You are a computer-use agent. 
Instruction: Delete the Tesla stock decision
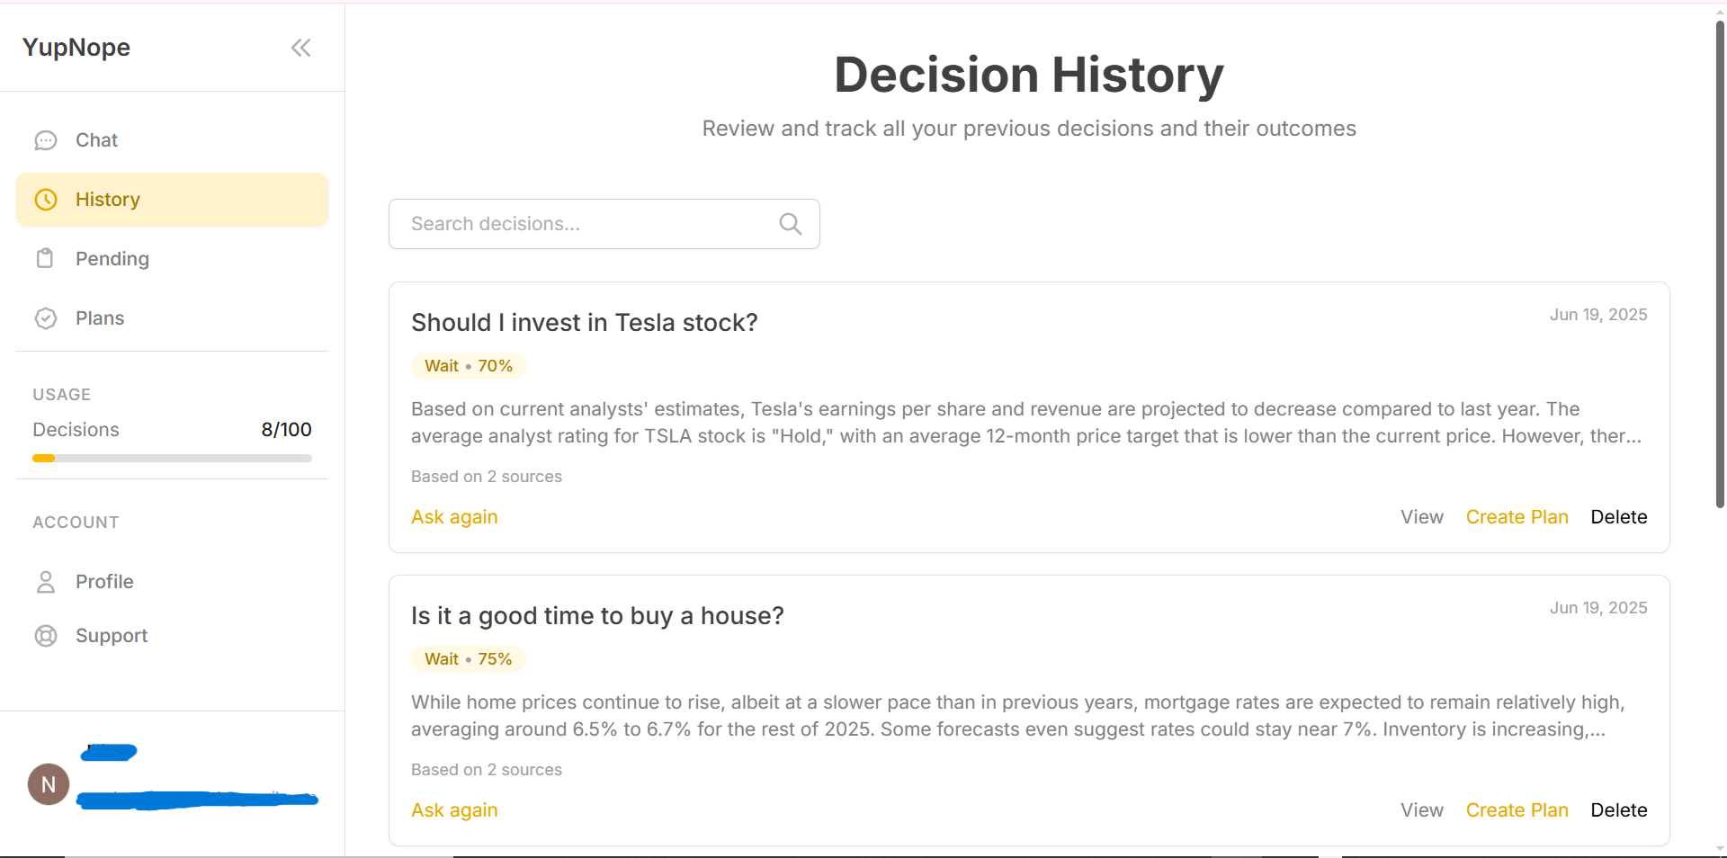coord(1618,517)
